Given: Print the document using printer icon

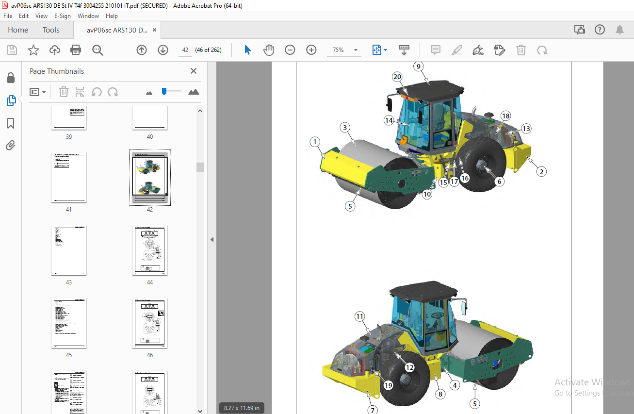Looking at the screenshot, I should coord(76,50).
